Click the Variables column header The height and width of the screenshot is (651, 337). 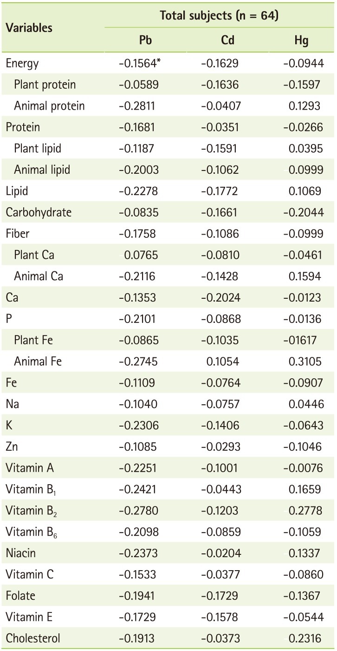coord(29,28)
